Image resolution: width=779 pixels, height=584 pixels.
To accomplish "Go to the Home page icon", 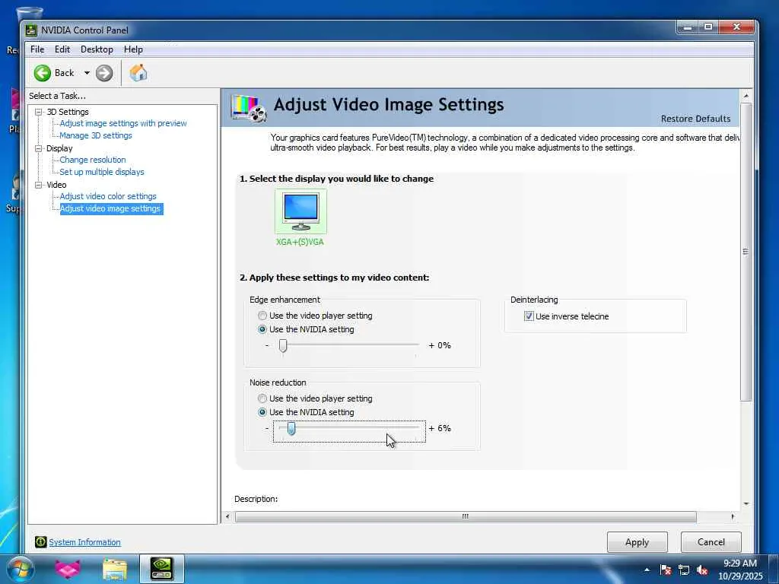I will (x=138, y=73).
